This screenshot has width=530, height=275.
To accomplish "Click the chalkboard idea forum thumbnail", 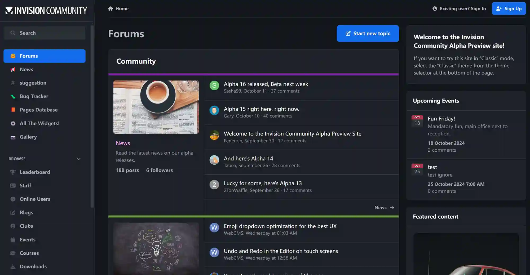I will click(156, 249).
